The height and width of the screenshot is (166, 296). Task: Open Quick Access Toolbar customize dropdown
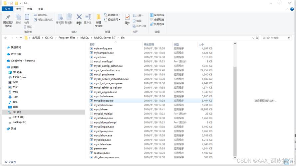[20, 3]
